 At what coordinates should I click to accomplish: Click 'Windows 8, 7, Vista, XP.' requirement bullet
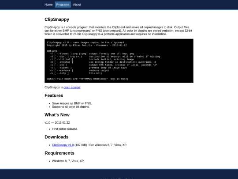68,161
